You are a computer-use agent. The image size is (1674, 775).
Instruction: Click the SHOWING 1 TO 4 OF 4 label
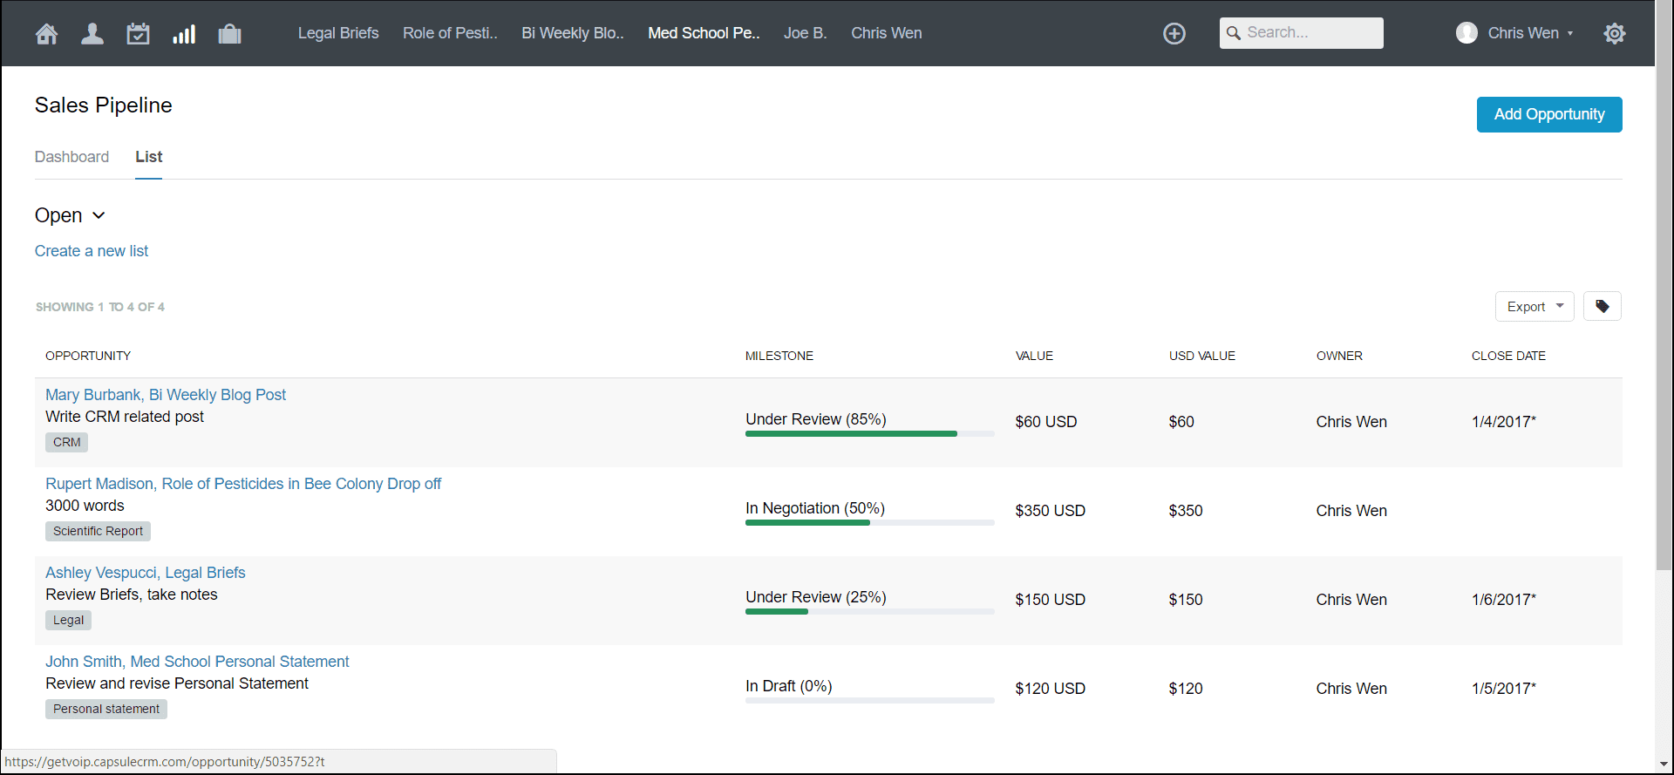pos(100,307)
